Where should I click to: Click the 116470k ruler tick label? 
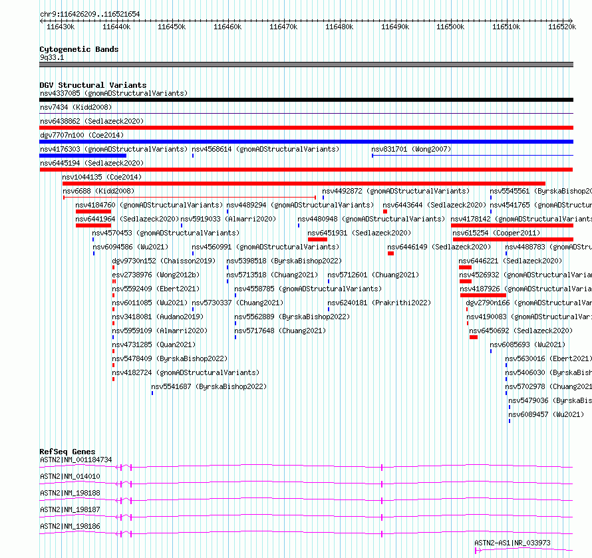283,27
